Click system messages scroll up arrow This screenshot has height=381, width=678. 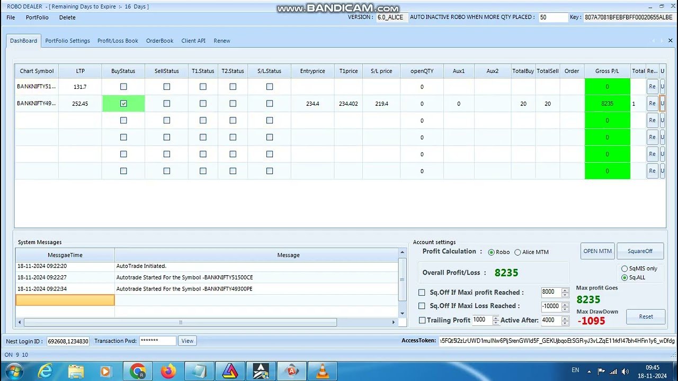tap(403, 253)
